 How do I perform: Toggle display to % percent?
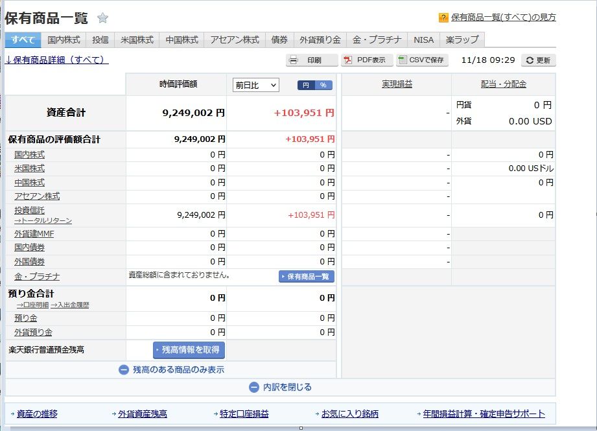[x=323, y=86]
